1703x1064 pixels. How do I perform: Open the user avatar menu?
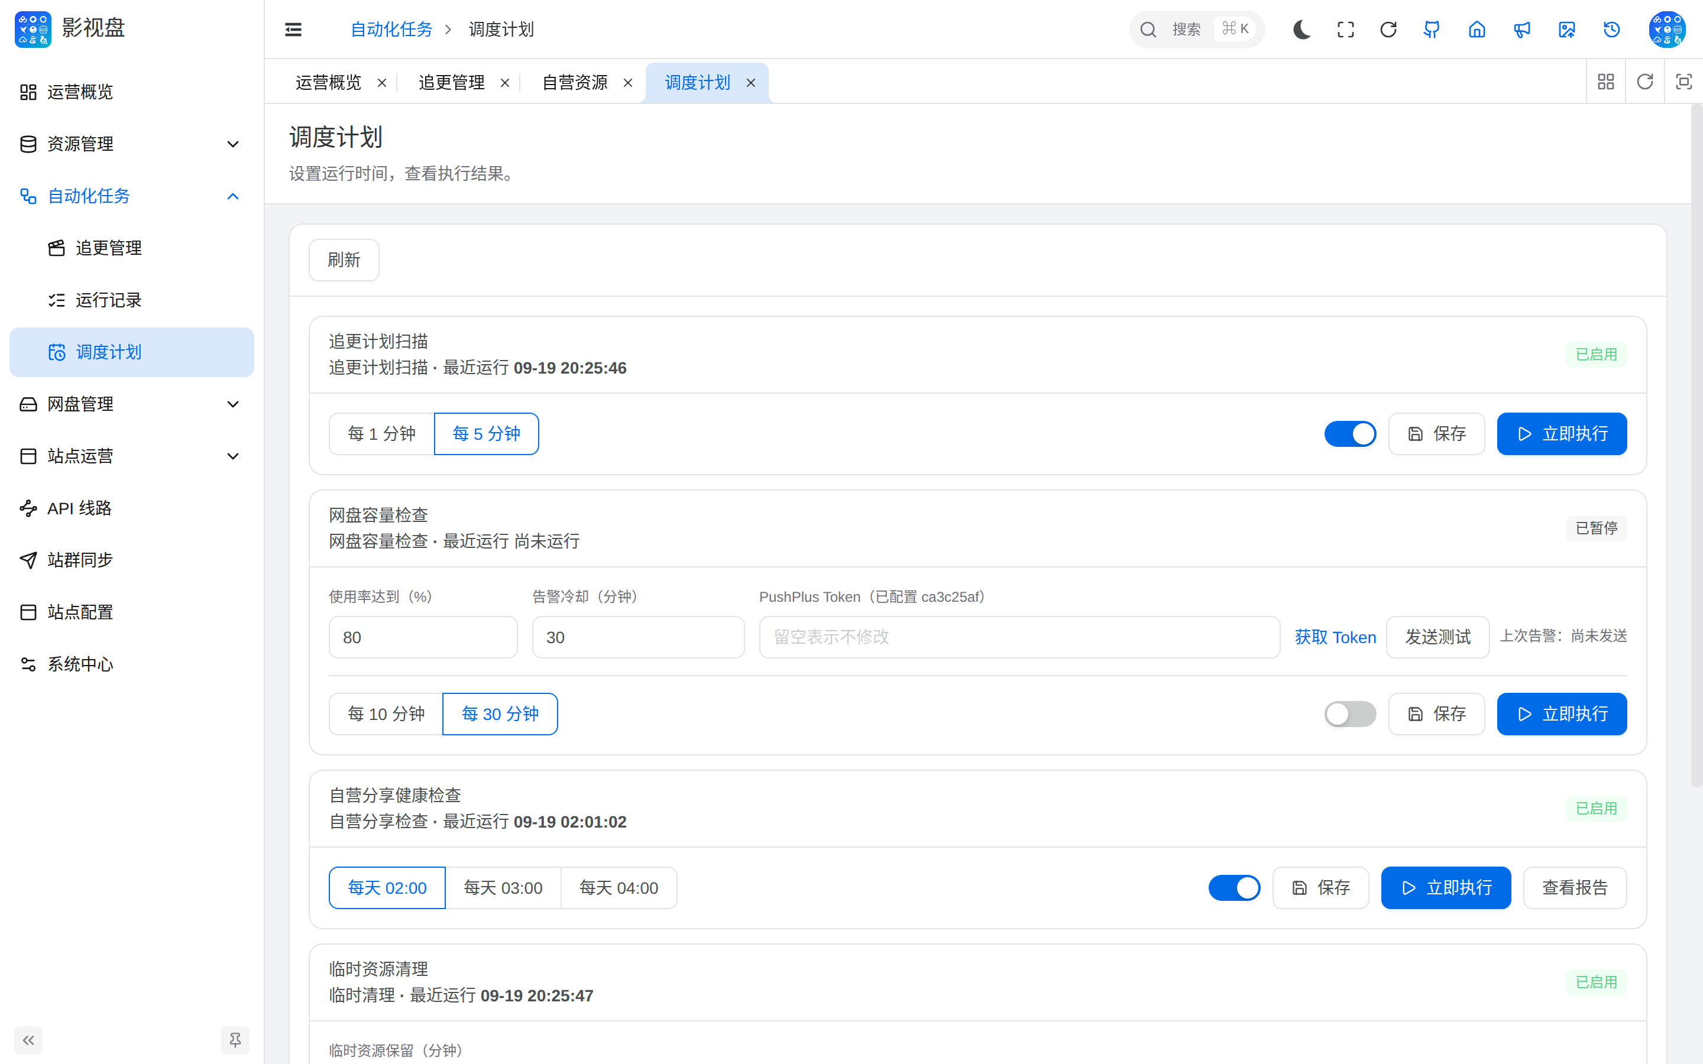[x=1667, y=30]
